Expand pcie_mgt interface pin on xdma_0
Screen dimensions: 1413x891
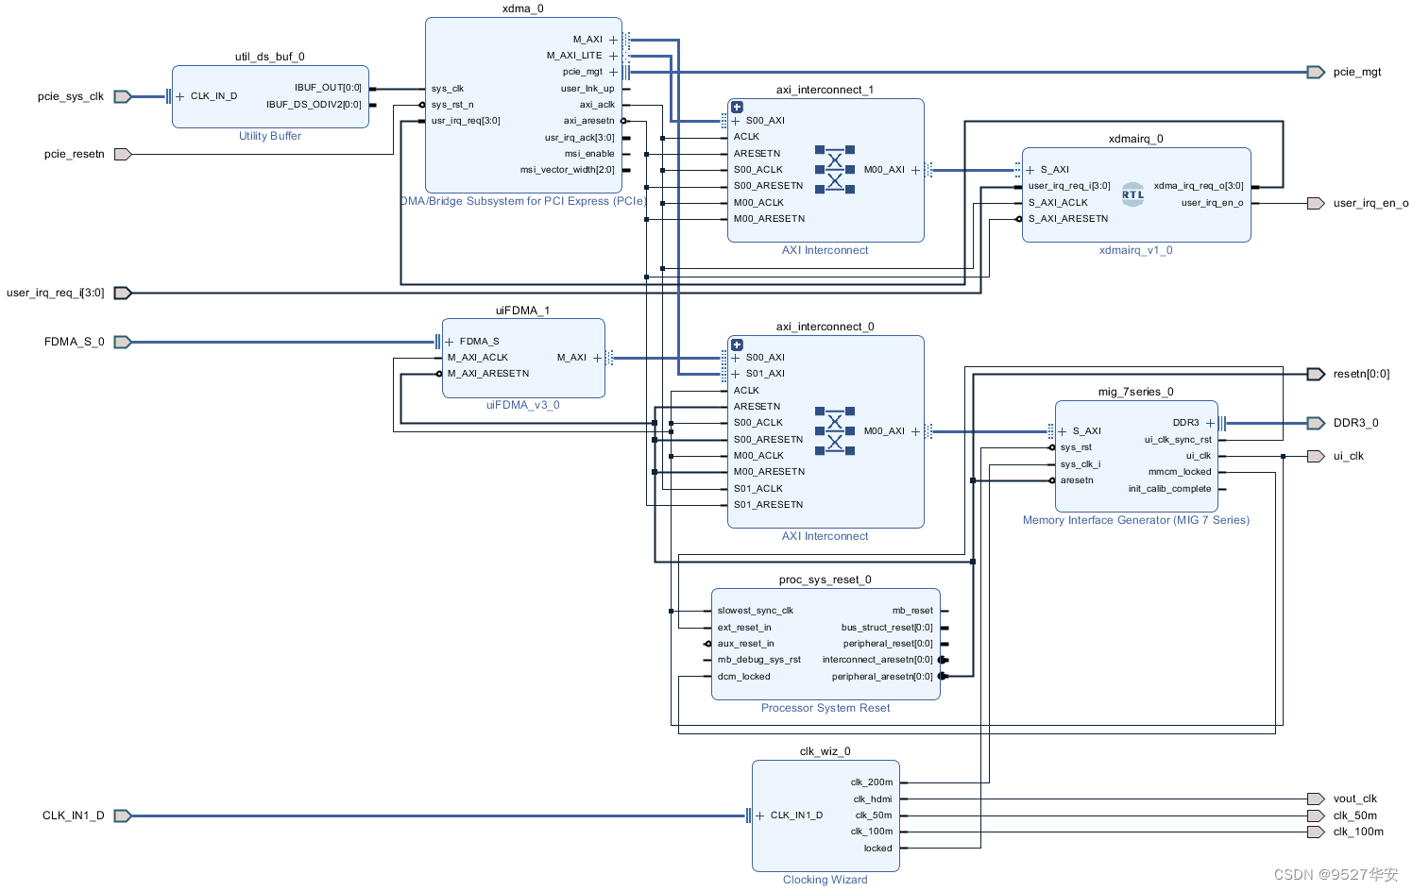click(613, 72)
